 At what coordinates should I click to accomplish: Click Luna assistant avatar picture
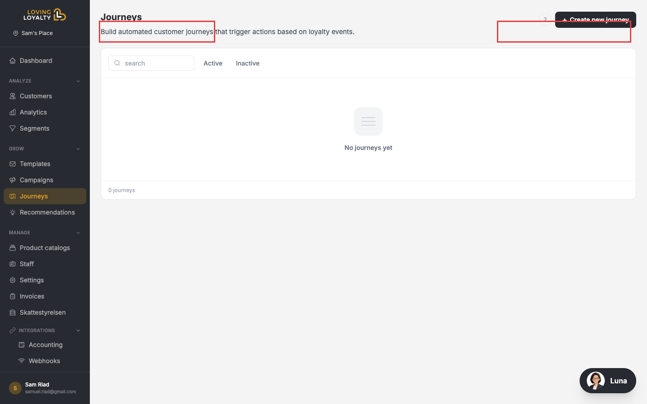click(x=596, y=381)
